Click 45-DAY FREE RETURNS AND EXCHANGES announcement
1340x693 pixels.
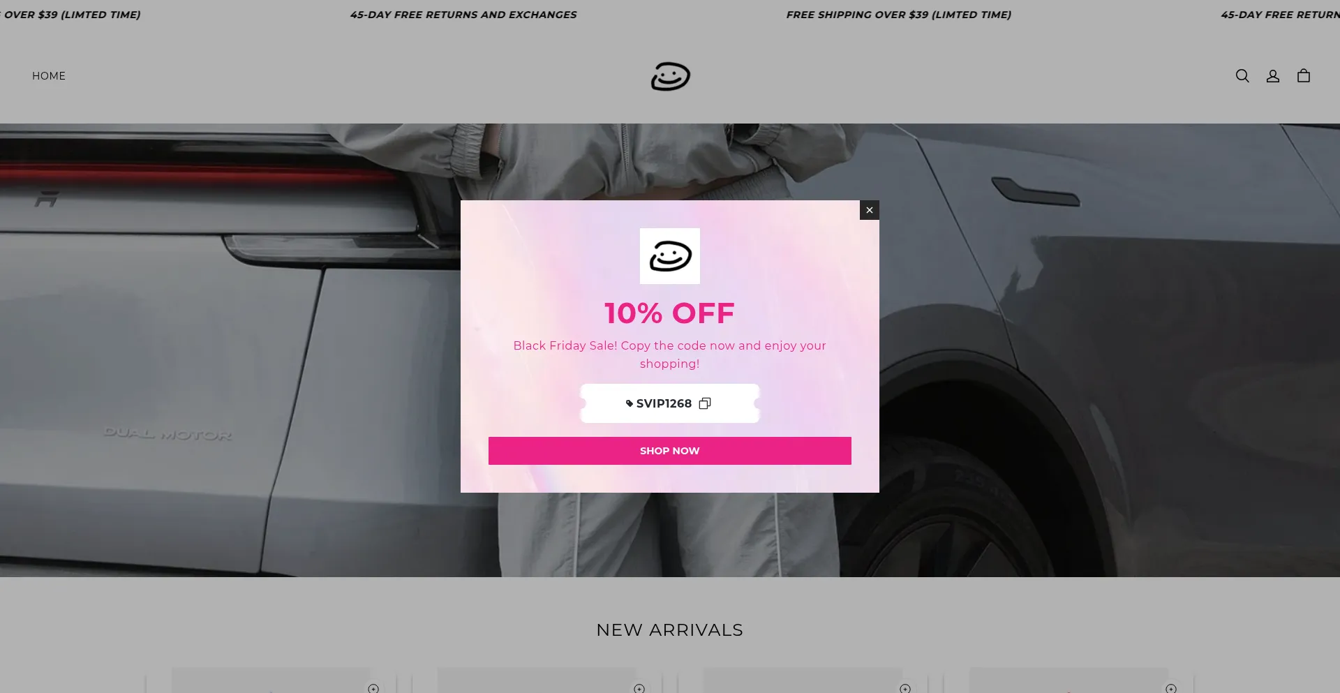tap(463, 15)
